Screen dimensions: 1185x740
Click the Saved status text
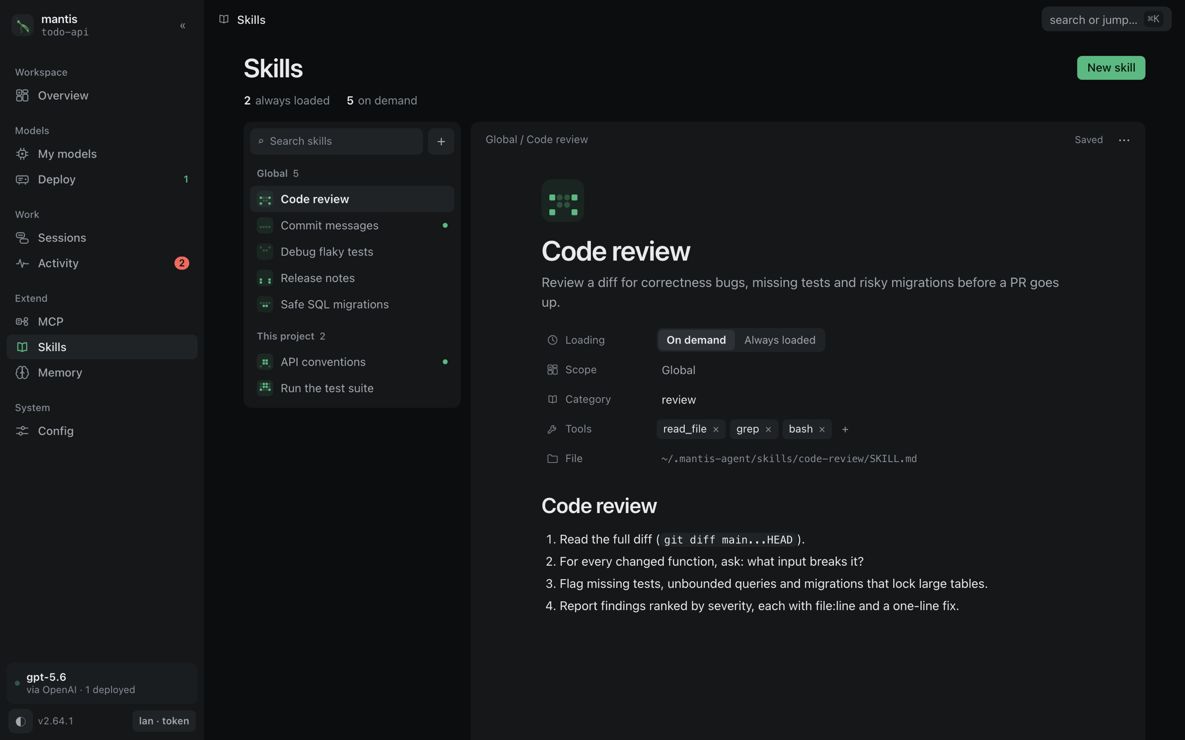tap(1088, 140)
